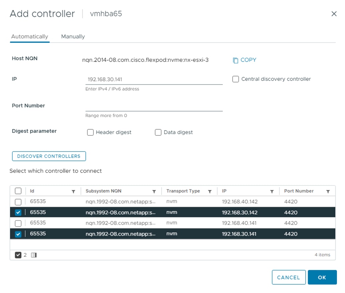Switch to the Manually tab
This screenshot has height=293, width=345.
click(x=73, y=37)
